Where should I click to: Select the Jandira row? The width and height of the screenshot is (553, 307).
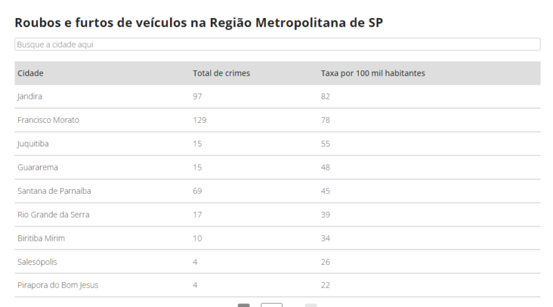(277, 97)
